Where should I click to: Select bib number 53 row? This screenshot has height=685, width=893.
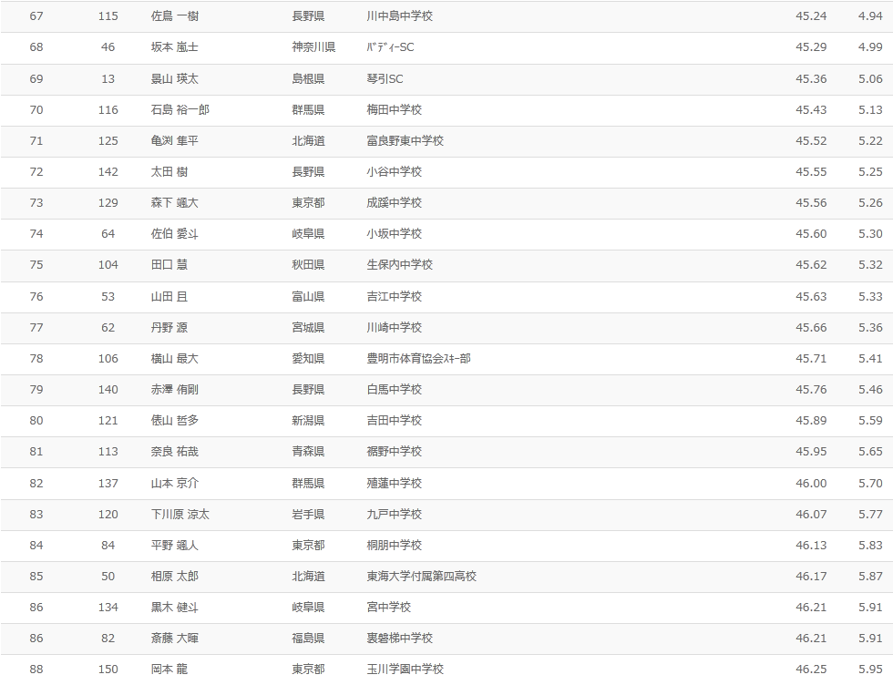pyautogui.click(x=446, y=297)
